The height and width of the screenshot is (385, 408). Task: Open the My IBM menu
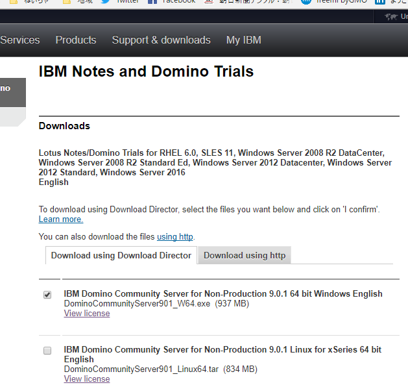(x=243, y=40)
